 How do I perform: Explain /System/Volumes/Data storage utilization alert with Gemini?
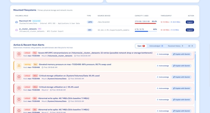pos(182,77)
